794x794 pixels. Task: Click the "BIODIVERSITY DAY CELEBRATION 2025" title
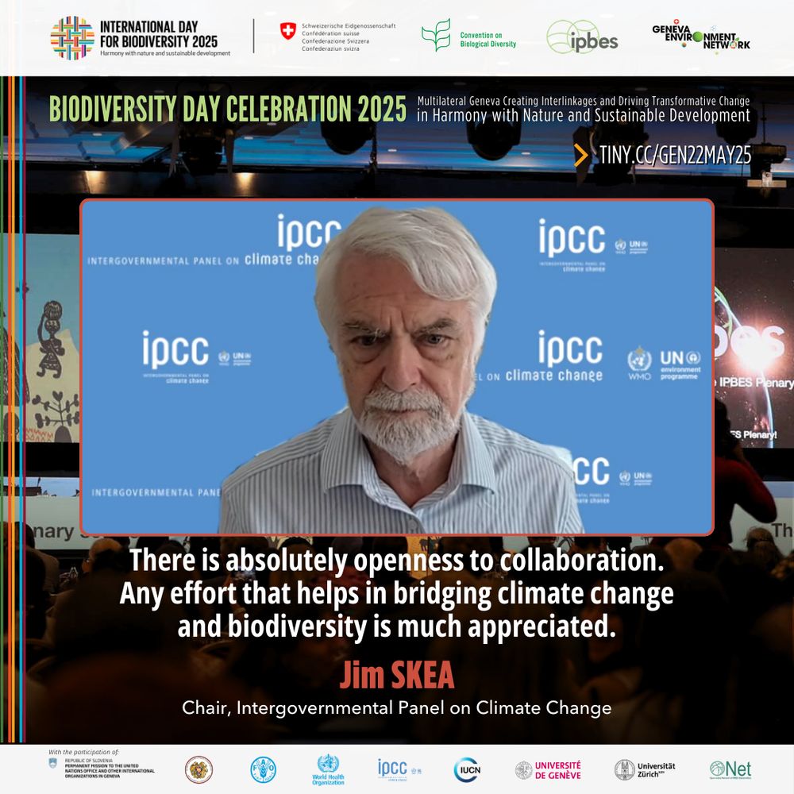(x=227, y=108)
